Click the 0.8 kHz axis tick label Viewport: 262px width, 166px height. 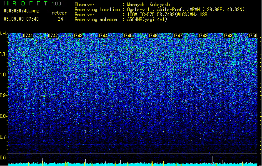[x=4, y=116]
